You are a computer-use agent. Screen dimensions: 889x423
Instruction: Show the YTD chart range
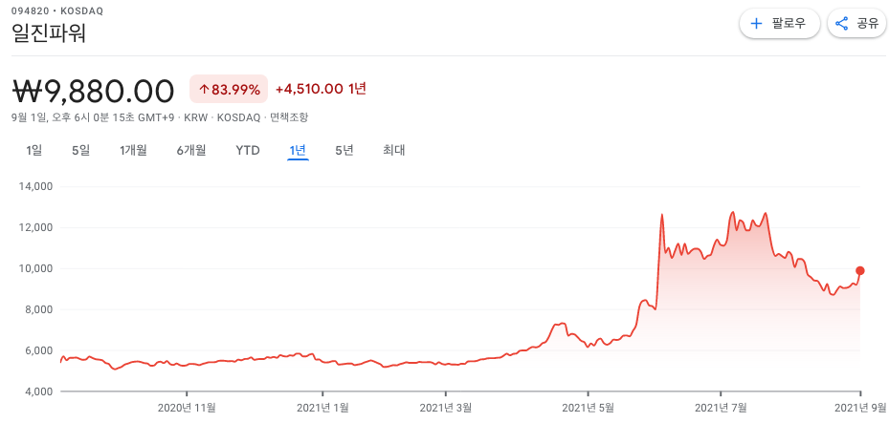point(248,151)
